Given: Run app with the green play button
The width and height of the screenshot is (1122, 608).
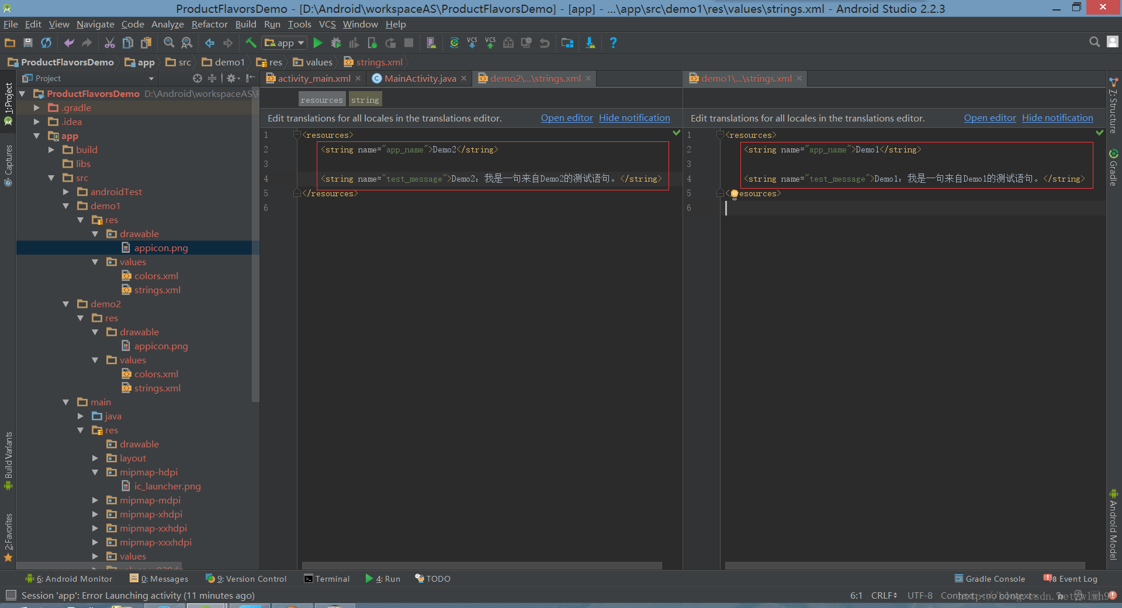Looking at the screenshot, I should click(318, 43).
